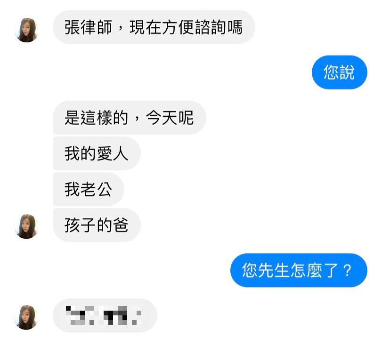390x345 pixels.
Task: Tap the blue 您說 reply bubble
Action: (340, 72)
